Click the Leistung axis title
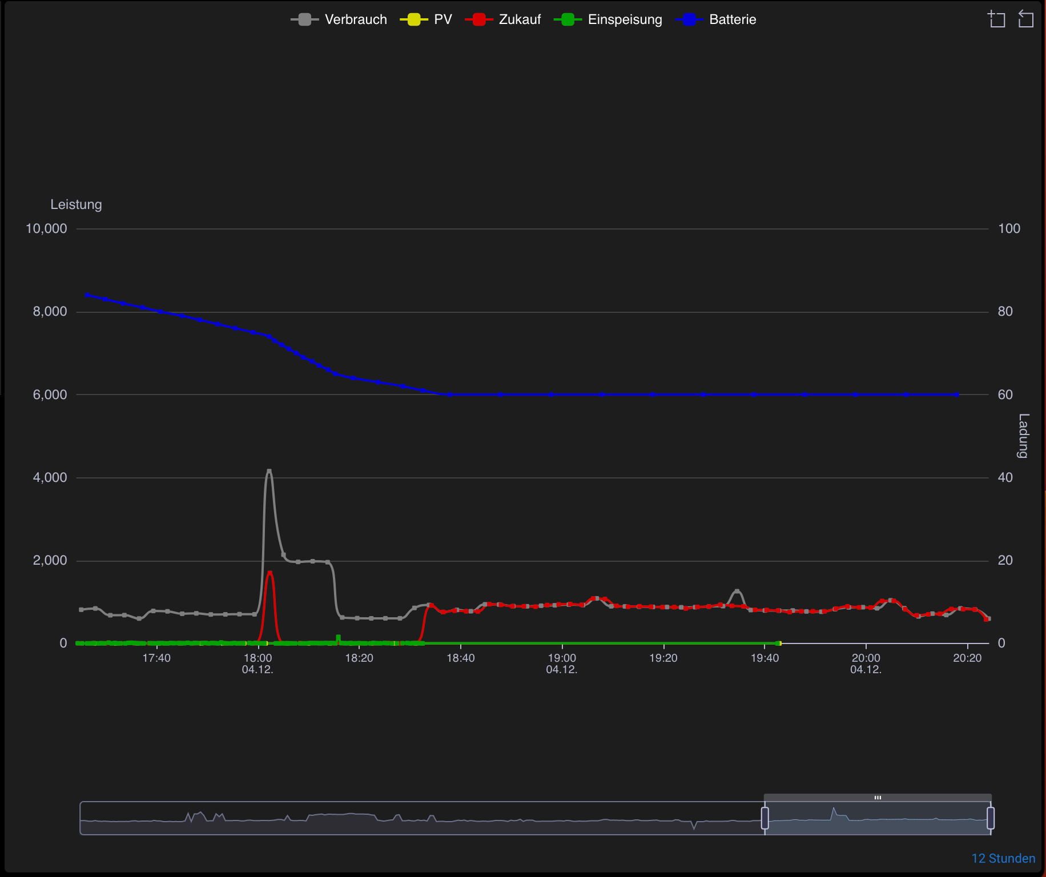The image size is (1046, 877). pyautogui.click(x=76, y=204)
